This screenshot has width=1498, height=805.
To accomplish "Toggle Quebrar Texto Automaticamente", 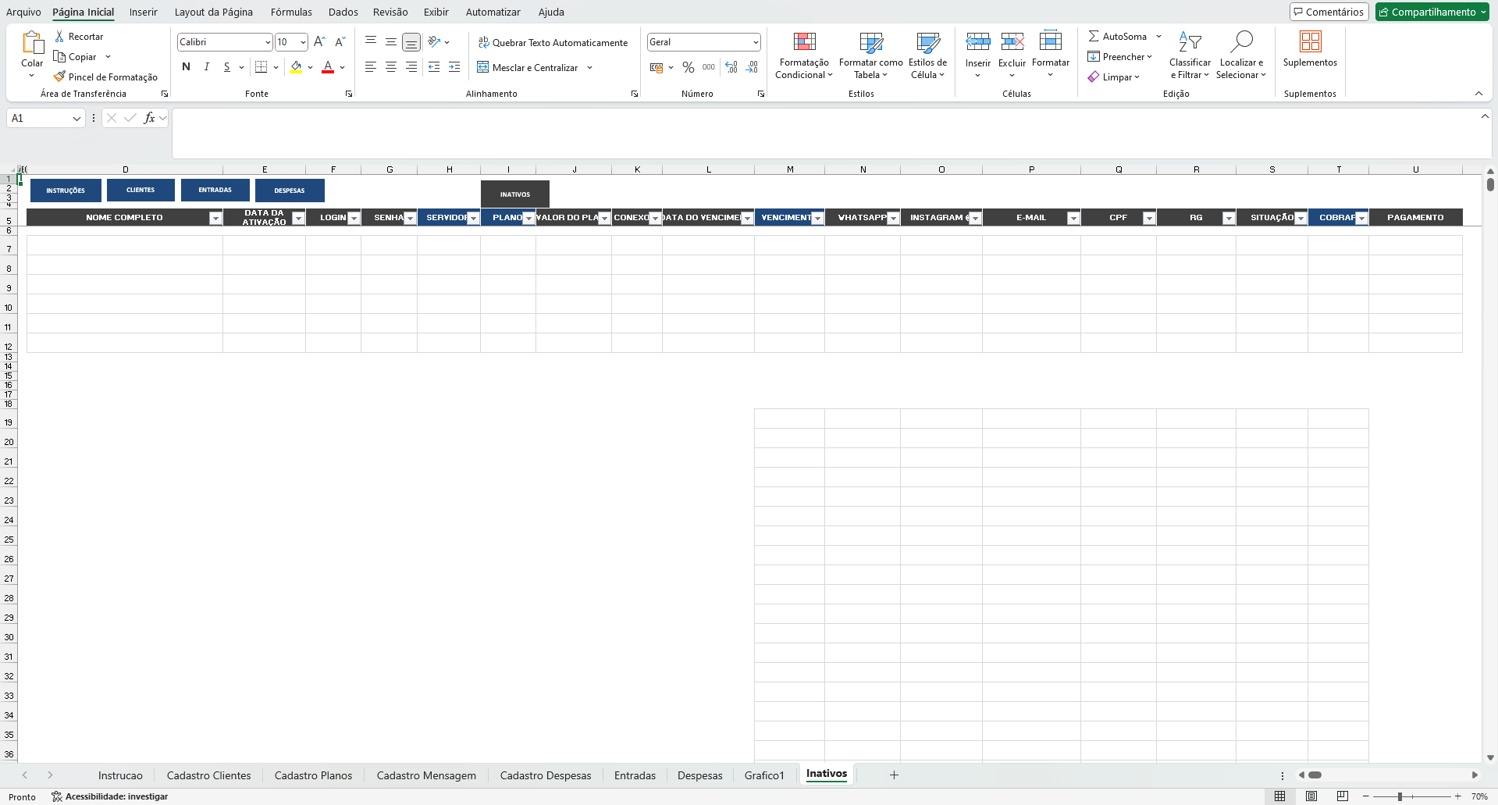I will (x=553, y=43).
